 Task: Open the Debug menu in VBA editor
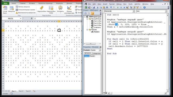(119, 4)
